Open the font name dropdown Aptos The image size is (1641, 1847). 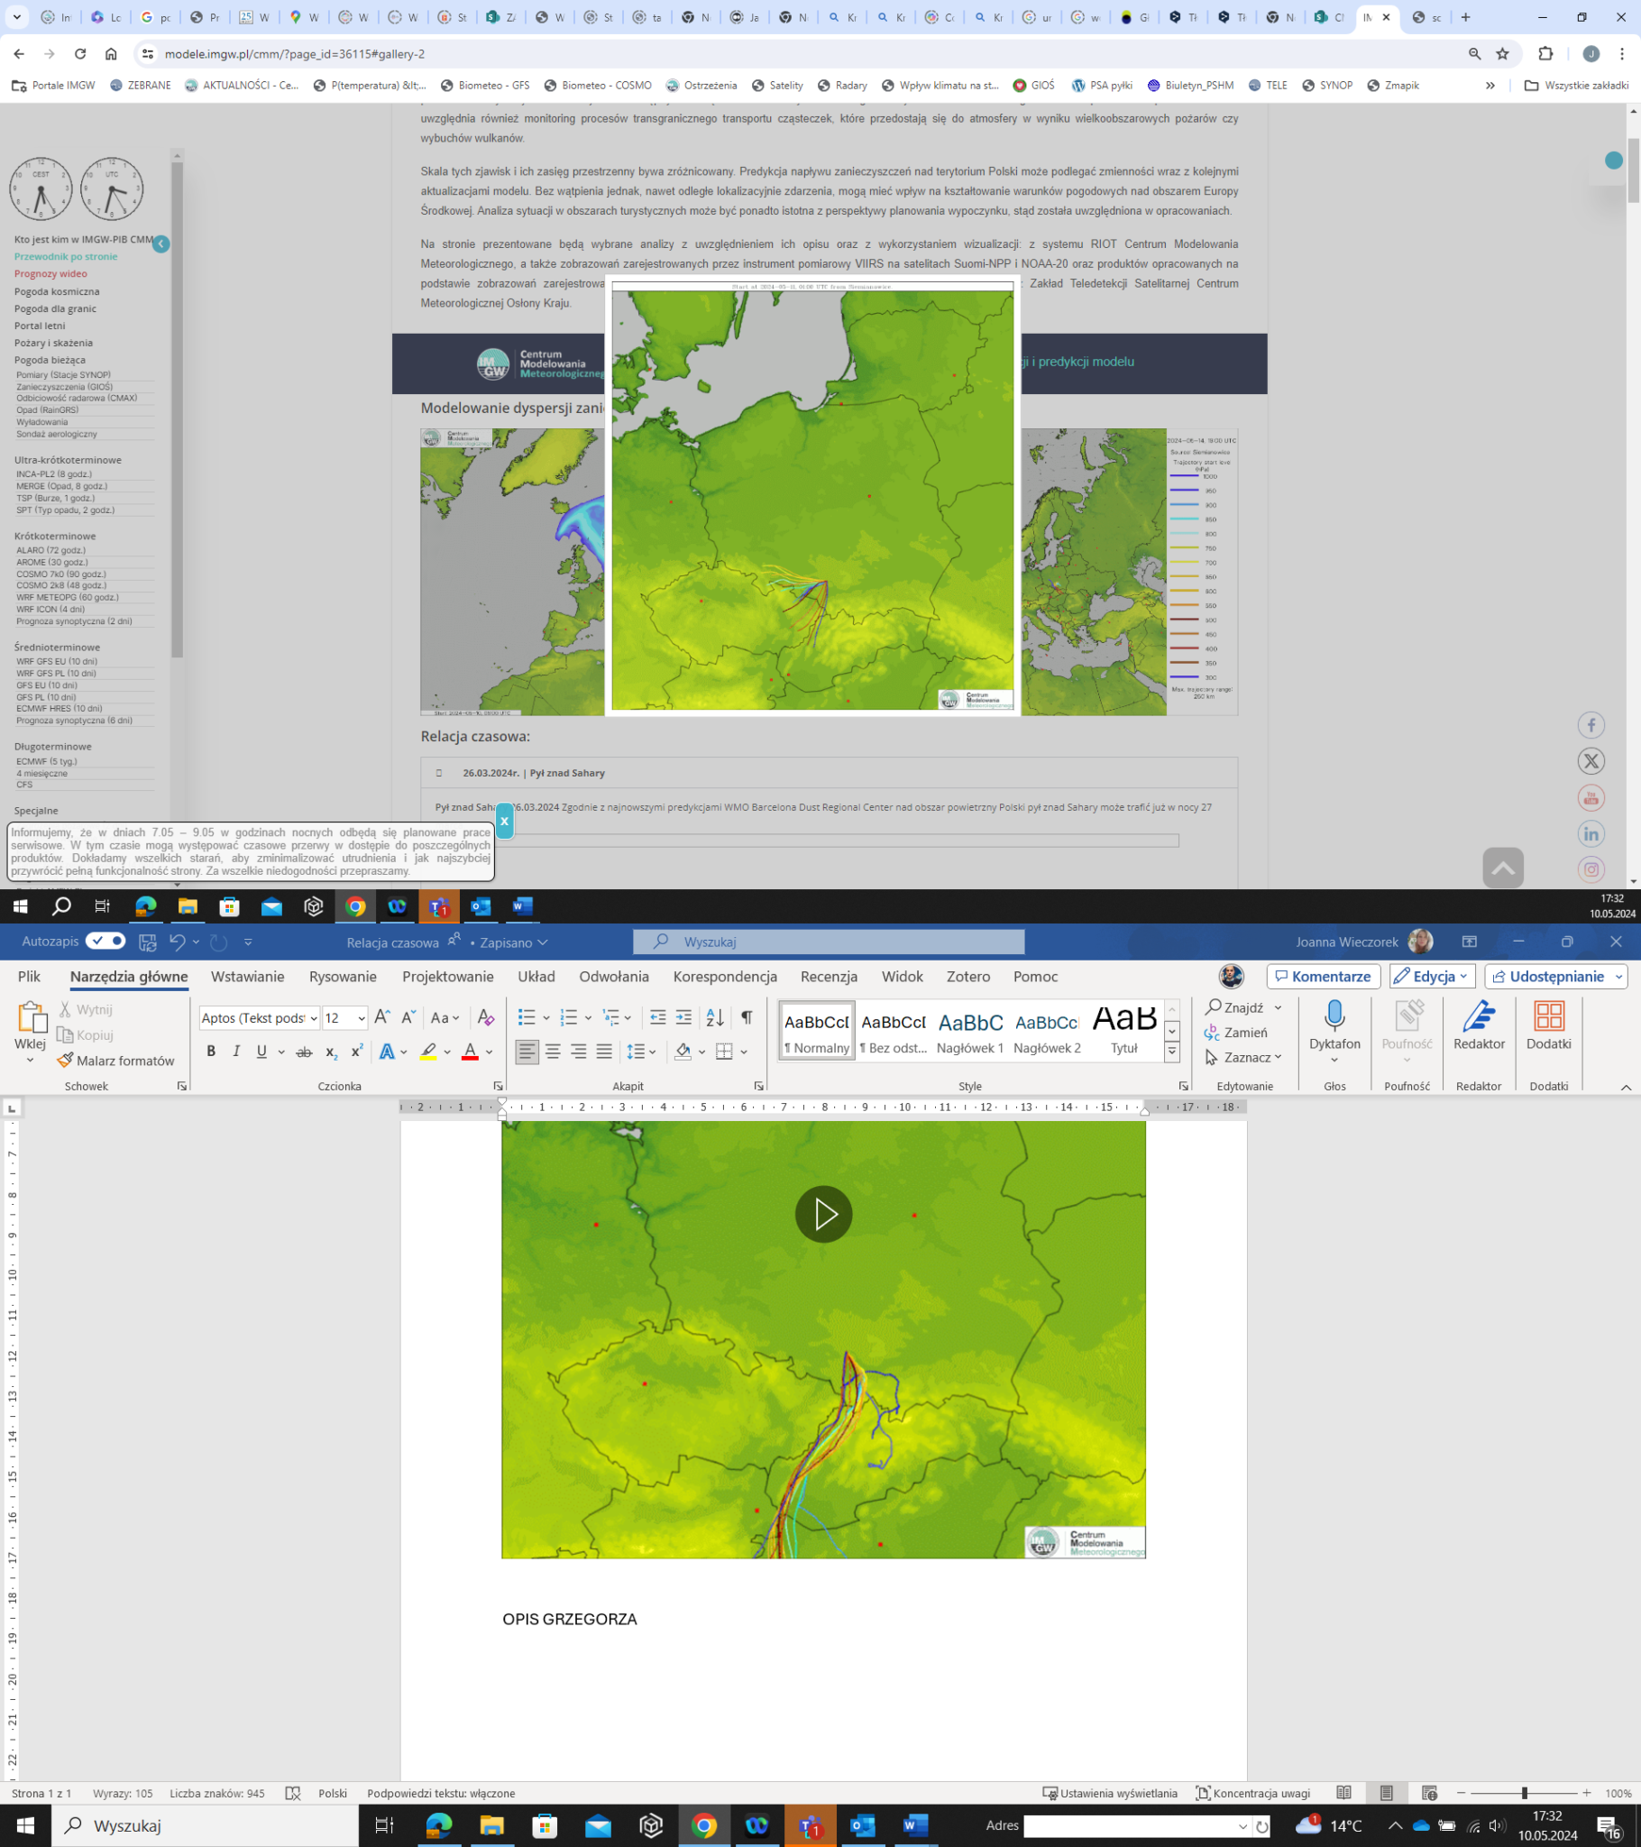coord(314,1017)
